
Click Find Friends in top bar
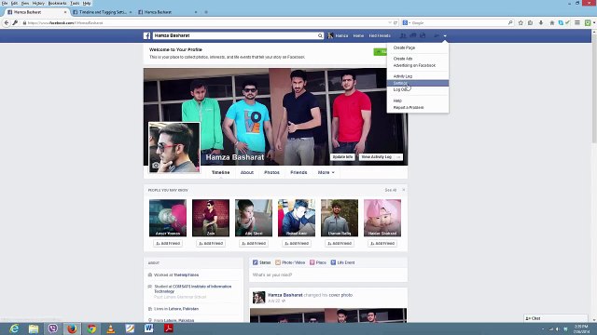pyautogui.click(x=380, y=35)
